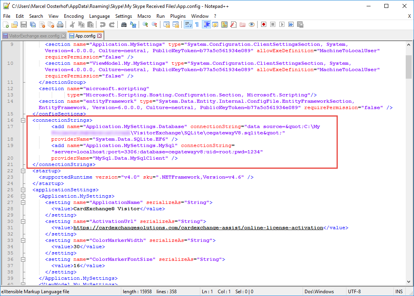Click the vertical scrollbar down arrow

coord(408,281)
